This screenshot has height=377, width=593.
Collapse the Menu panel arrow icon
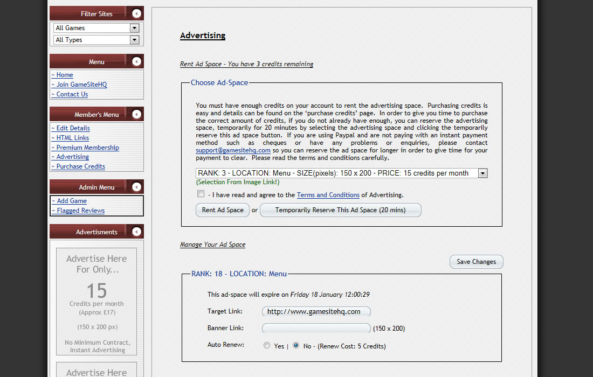point(137,61)
